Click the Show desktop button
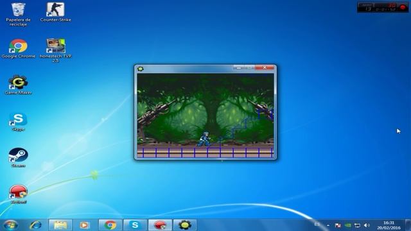 408,225
